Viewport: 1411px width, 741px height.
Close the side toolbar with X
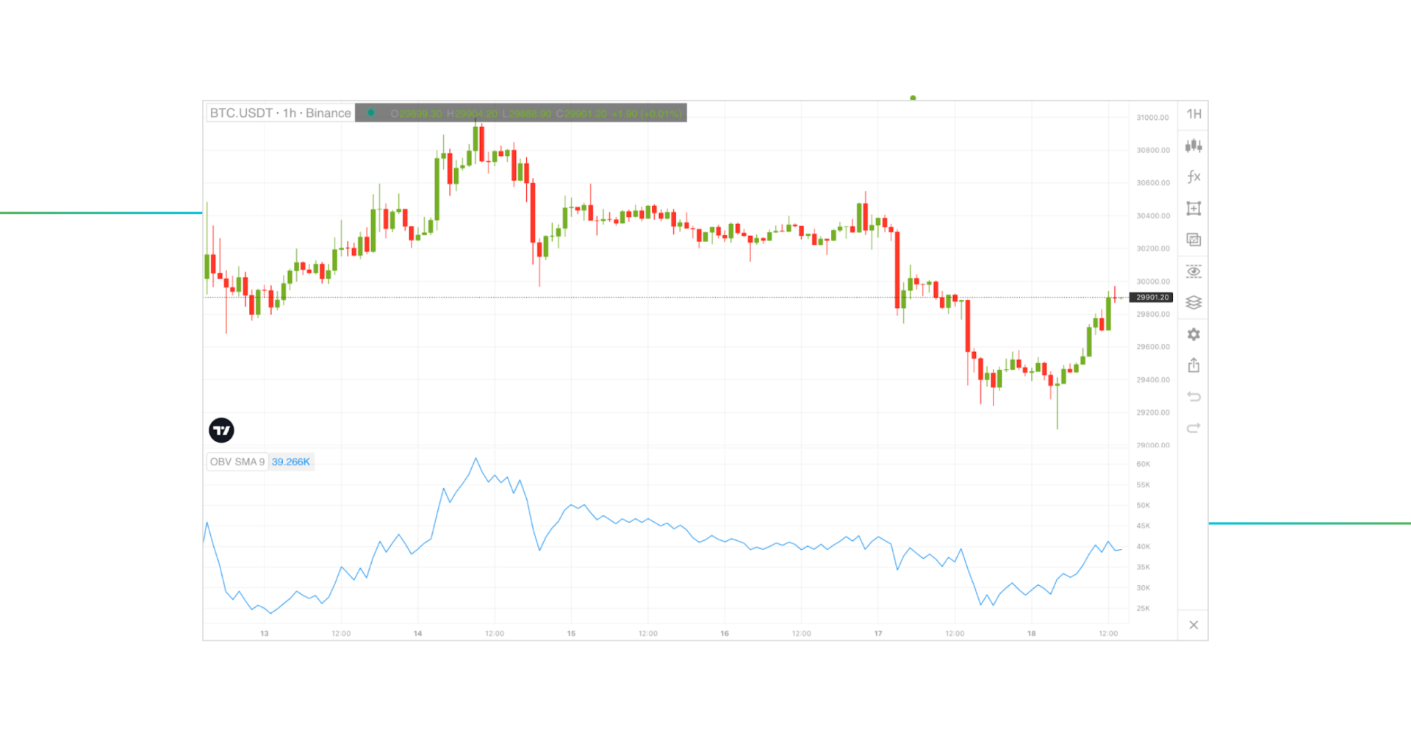(x=1193, y=624)
